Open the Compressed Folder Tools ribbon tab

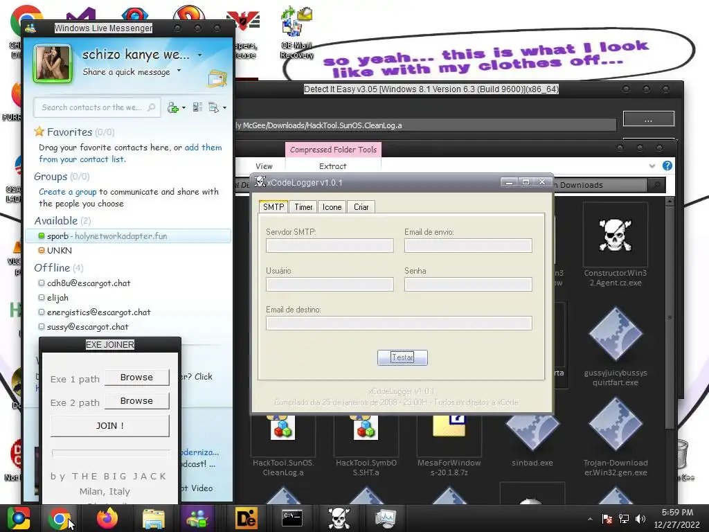tap(333, 150)
